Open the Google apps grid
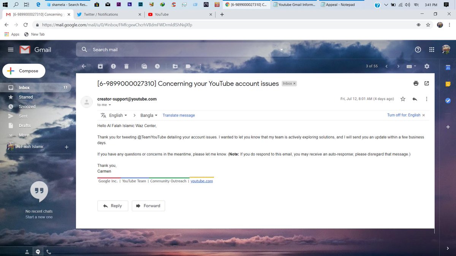Viewport: 456px width, 256px height. (432, 50)
